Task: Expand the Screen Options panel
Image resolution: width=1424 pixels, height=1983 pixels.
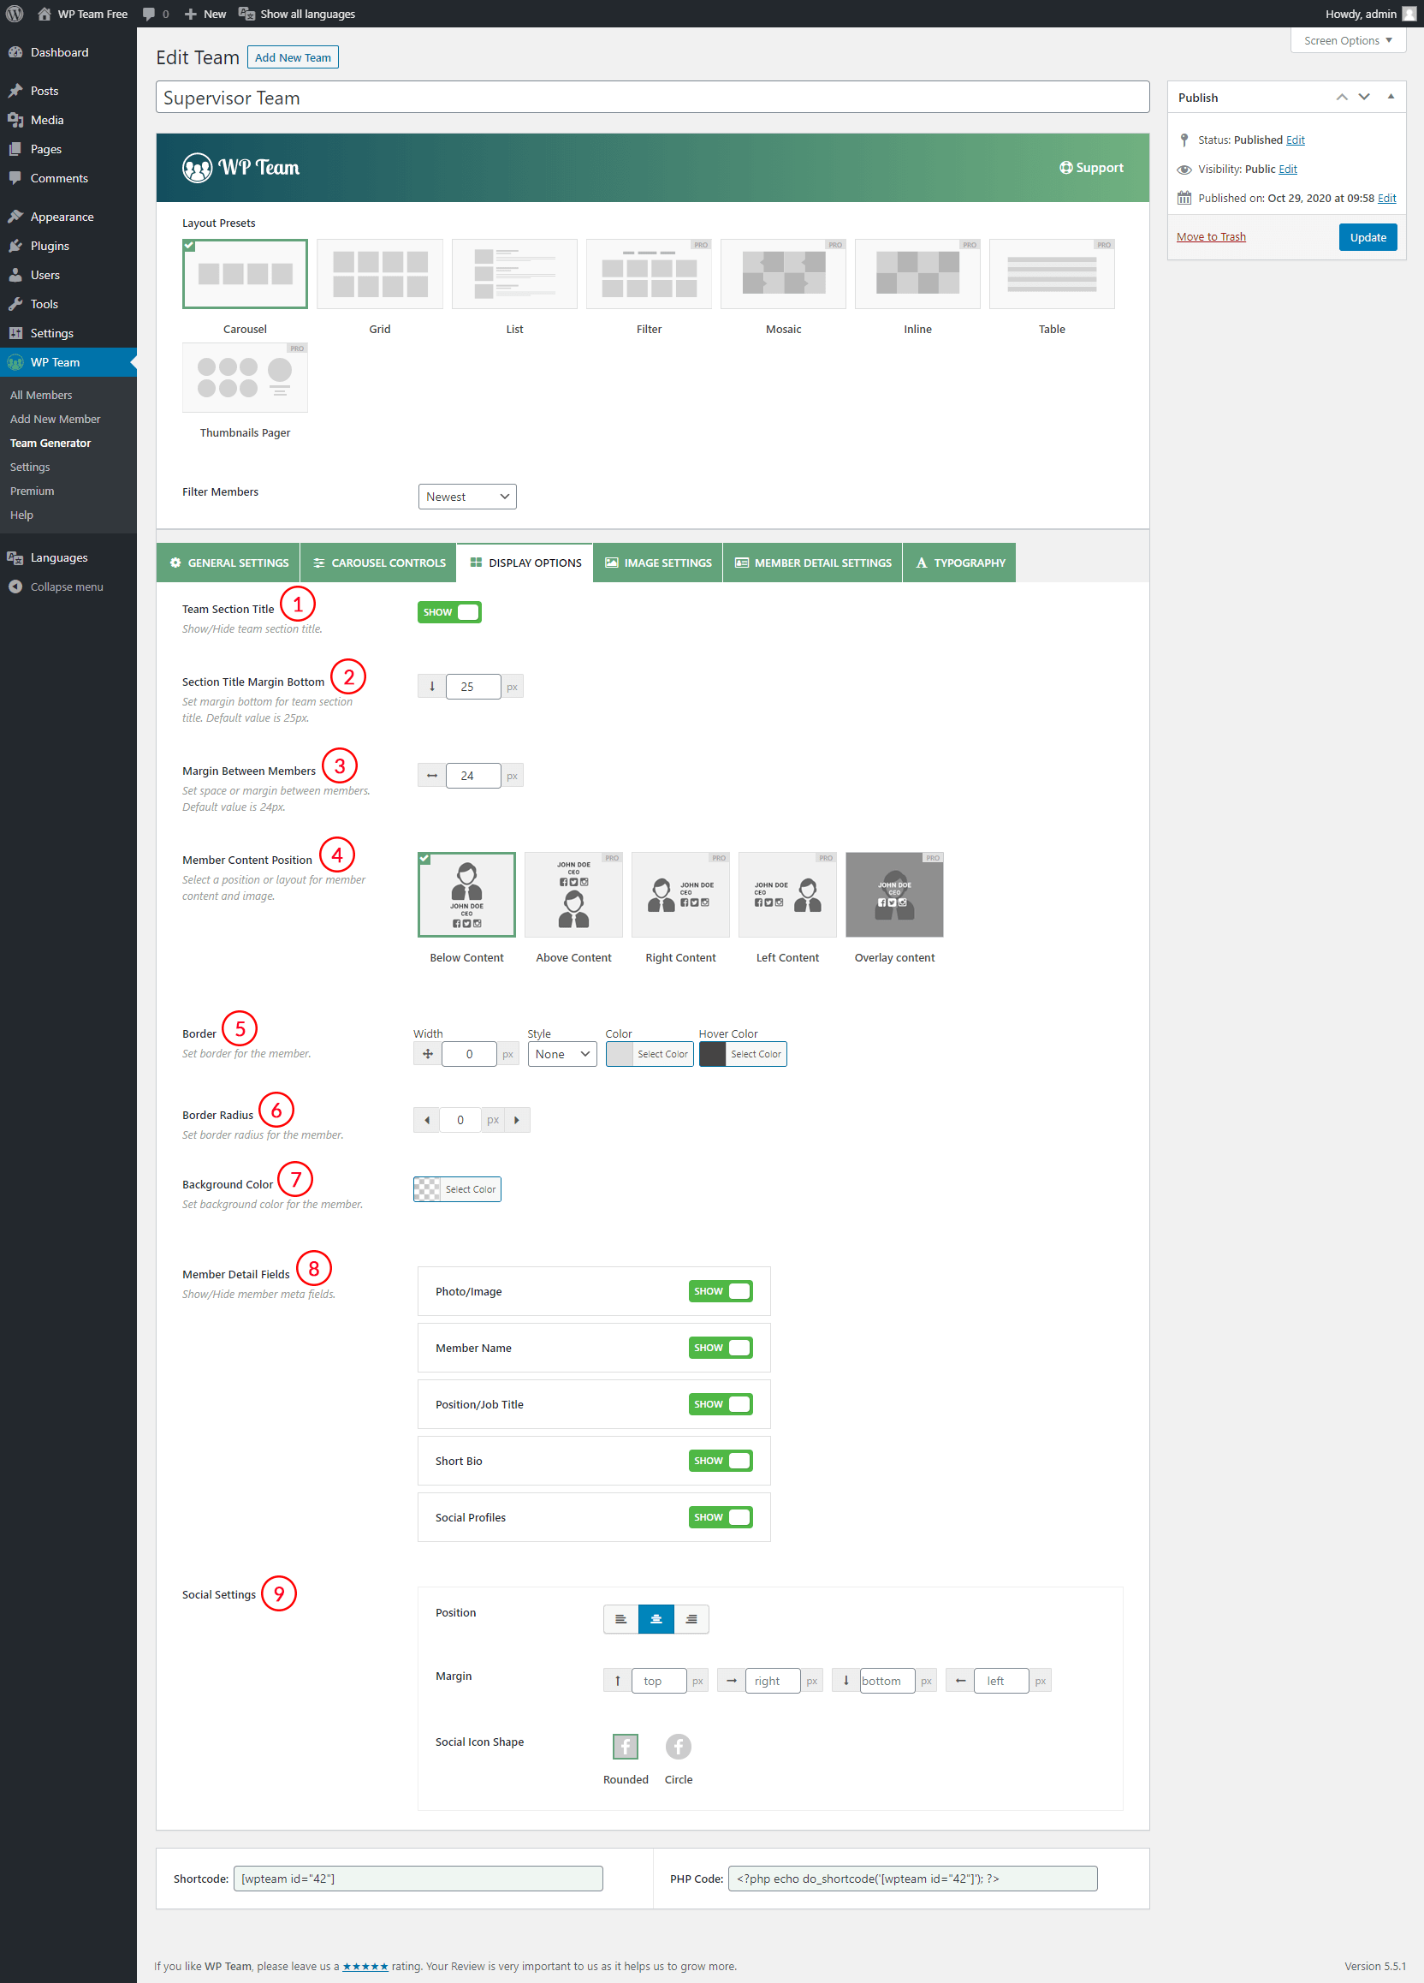Action: (x=1347, y=41)
